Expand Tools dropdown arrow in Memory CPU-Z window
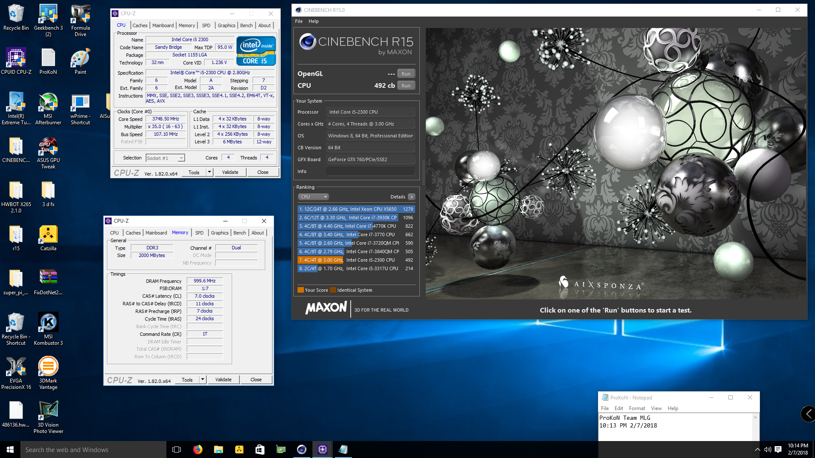This screenshot has width=815, height=458. click(202, 380)
